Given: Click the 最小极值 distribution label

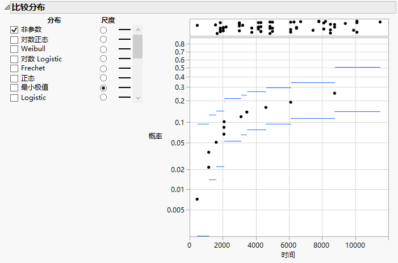Looking at the screenshot, I should (x=35, y=87).
